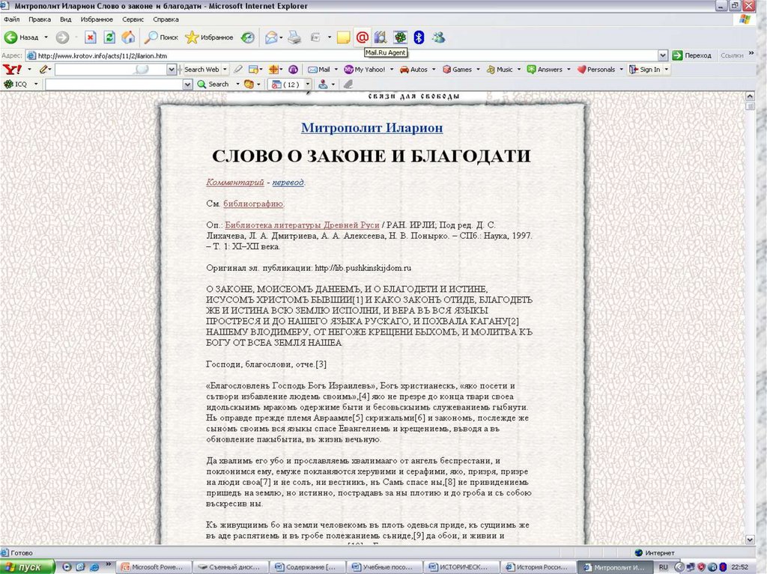Open Yahoo Games toolbar button
This screenshot has height=574, width=767.
(x=458, y=70)
